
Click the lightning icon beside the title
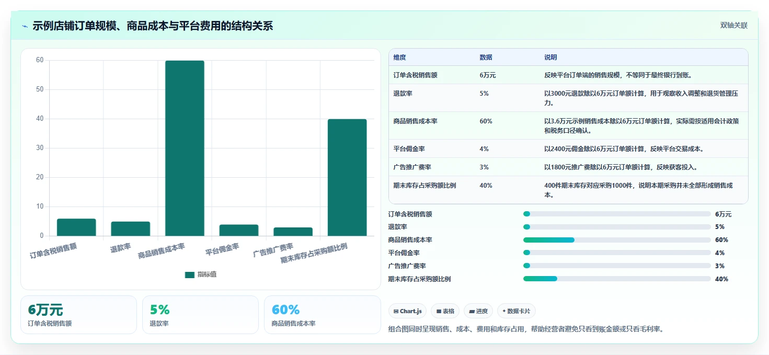coord(25,26)
